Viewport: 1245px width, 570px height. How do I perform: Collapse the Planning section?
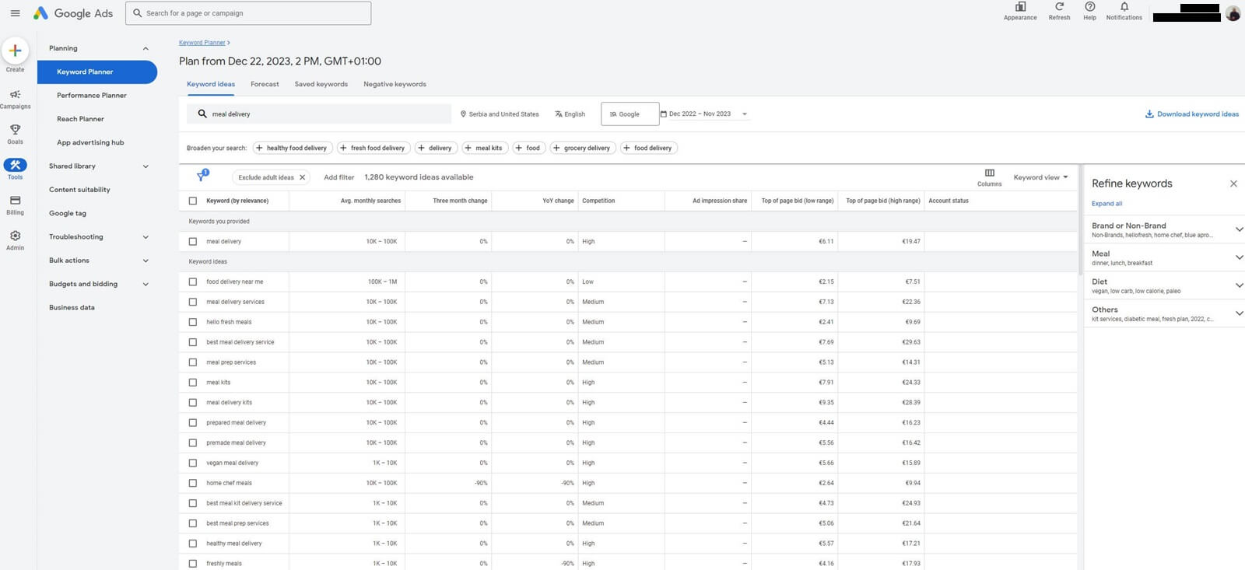tap(146, 48)
